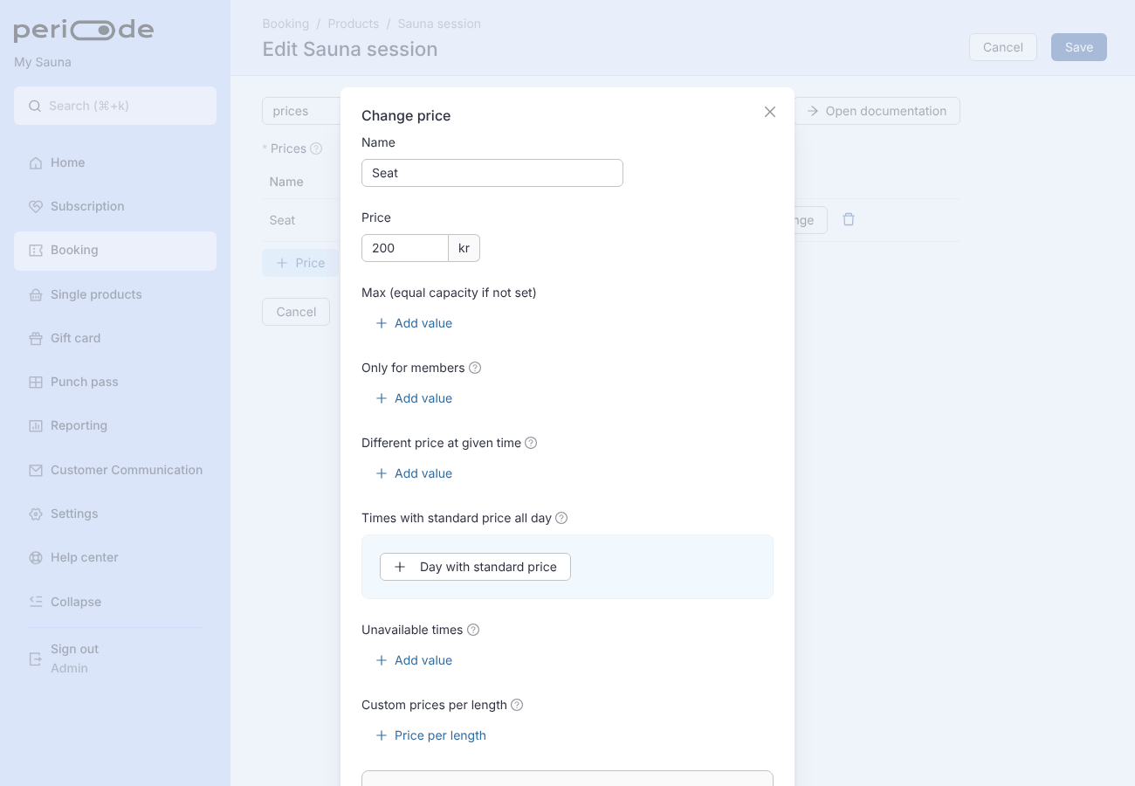
Task: Add value under Unavailable times
Action: pos(414,660)
